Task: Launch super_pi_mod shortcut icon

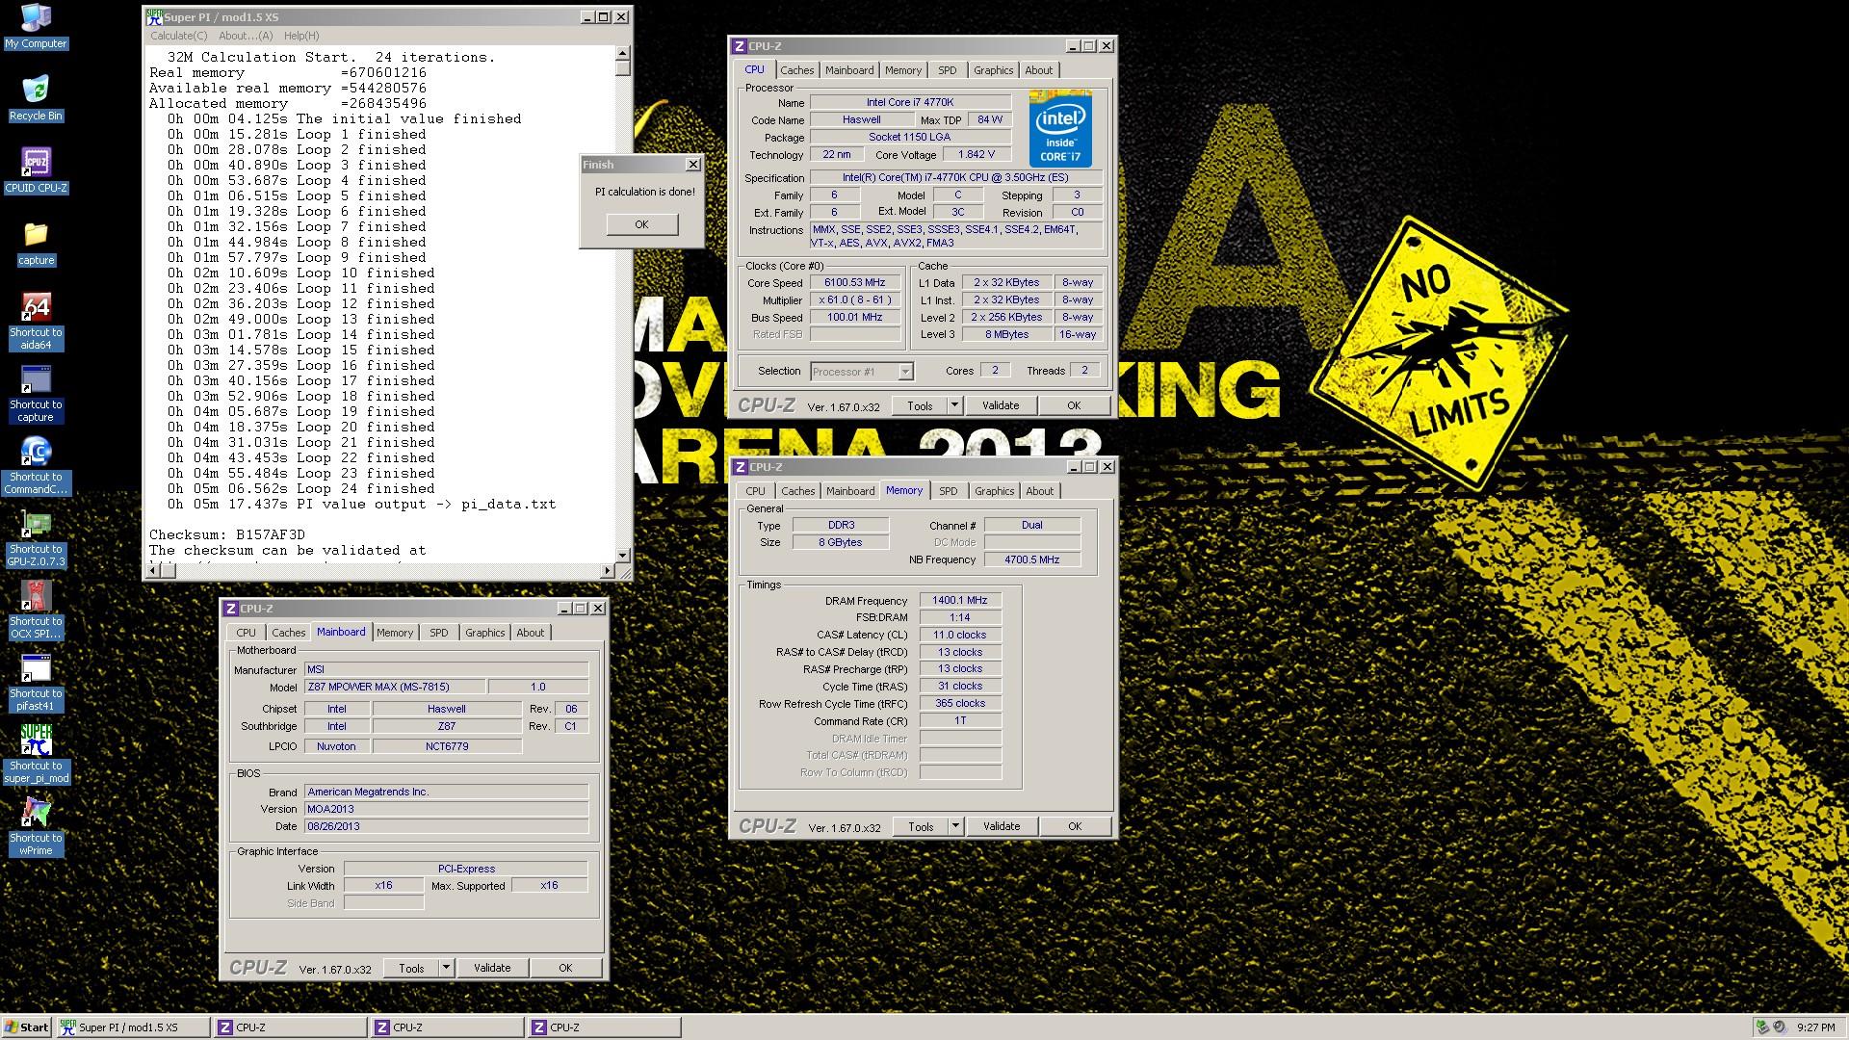Action: click(x=36, y=754)
